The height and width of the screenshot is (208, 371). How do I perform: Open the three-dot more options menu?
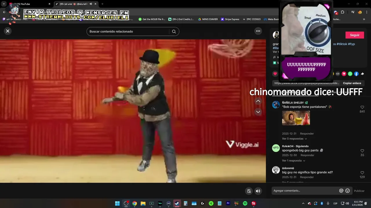point(258,31)
